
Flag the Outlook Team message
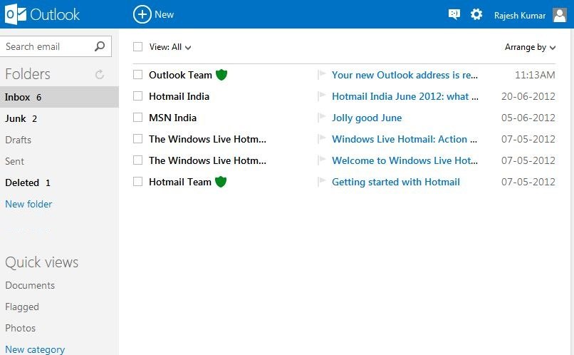point(322,74)
